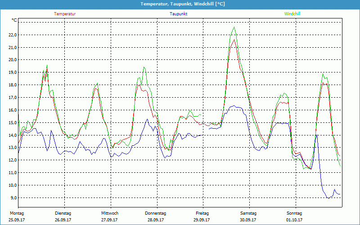
Task: Click the date 29.09.17
Action: [x=202, y=220]
